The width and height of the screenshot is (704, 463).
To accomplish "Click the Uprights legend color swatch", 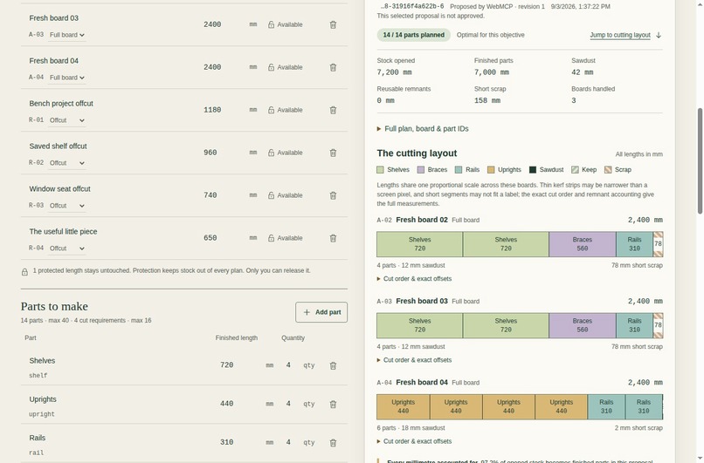I will pos(491,170).
